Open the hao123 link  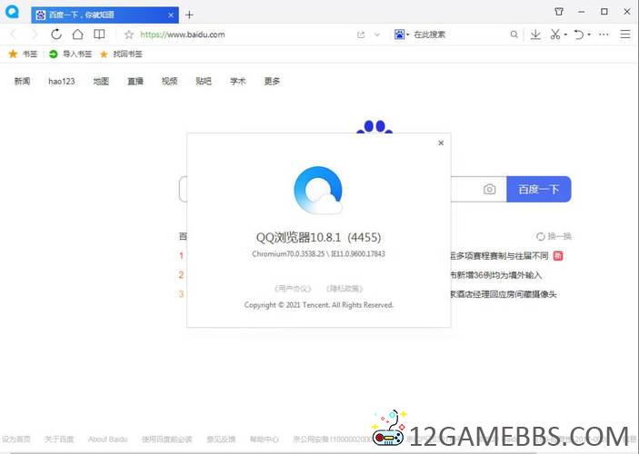click(62, 81)
